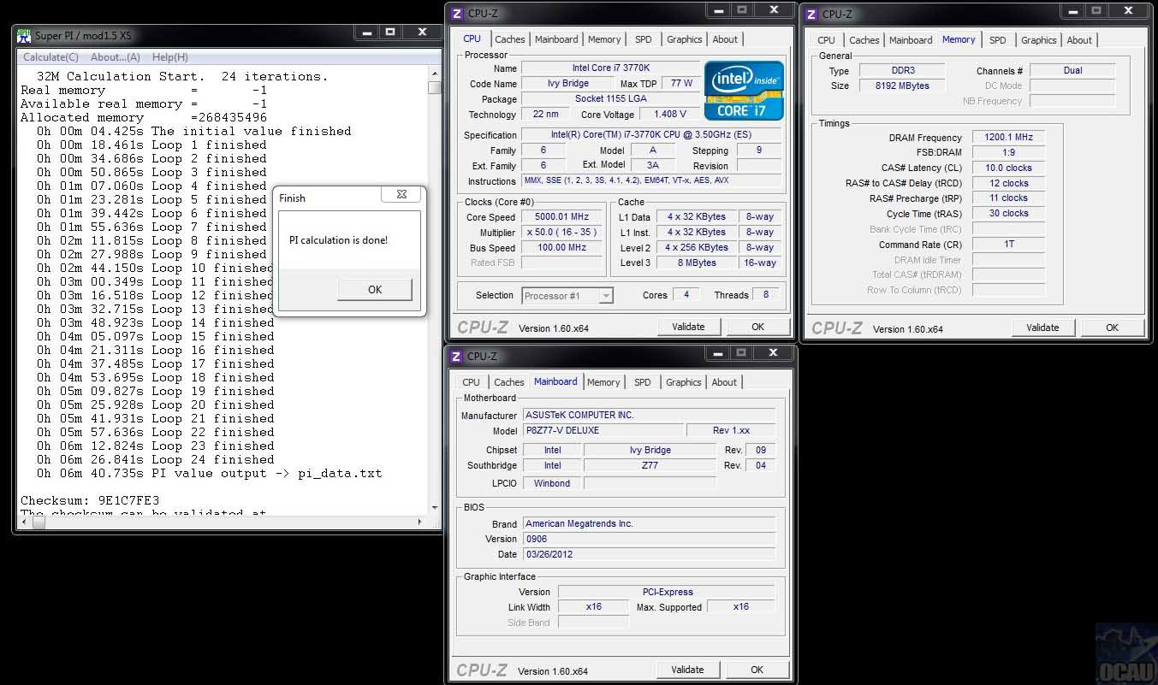This screenshot has height=685, width=1158.
Task: Click the Core Voltage 1.408 V value
Action: coord(670,115)
